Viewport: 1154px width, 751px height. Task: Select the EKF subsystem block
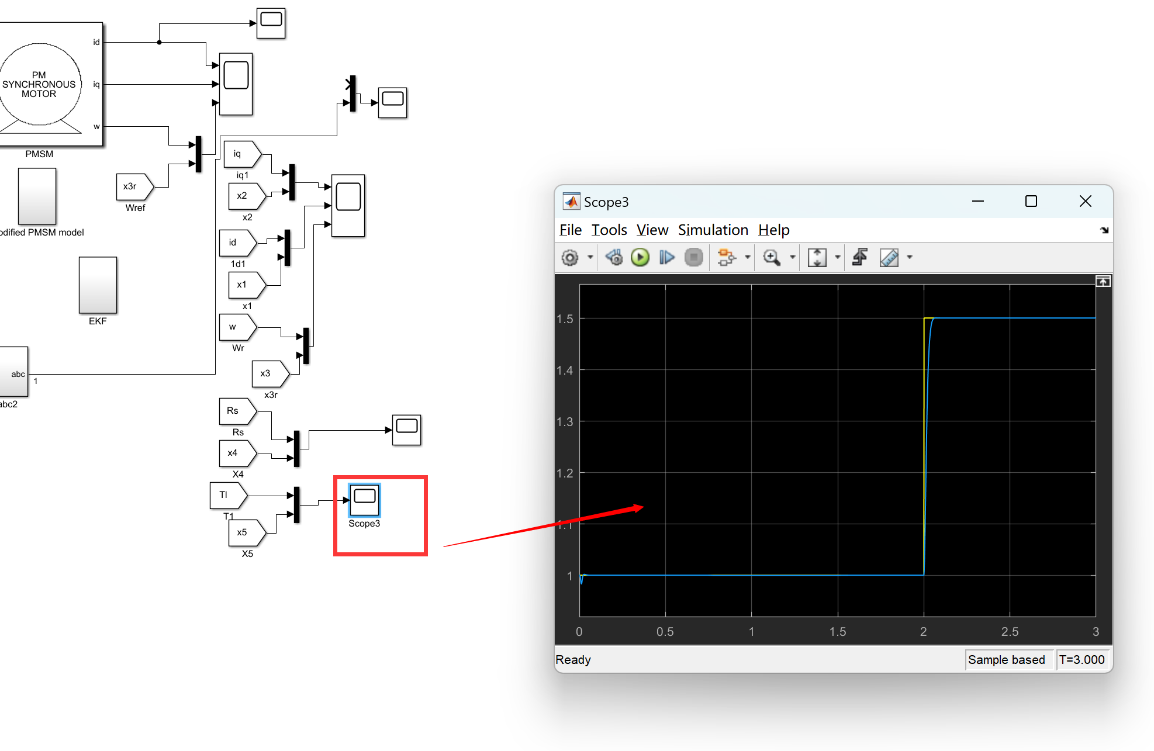(x=98, y=285)
